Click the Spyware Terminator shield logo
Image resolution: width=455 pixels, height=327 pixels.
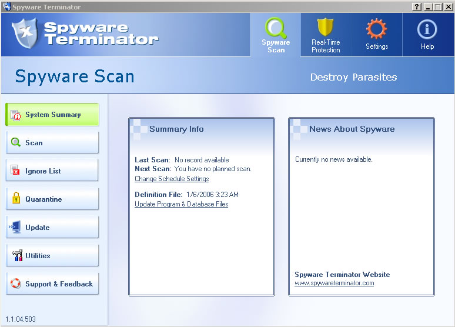tap(25, 34)
